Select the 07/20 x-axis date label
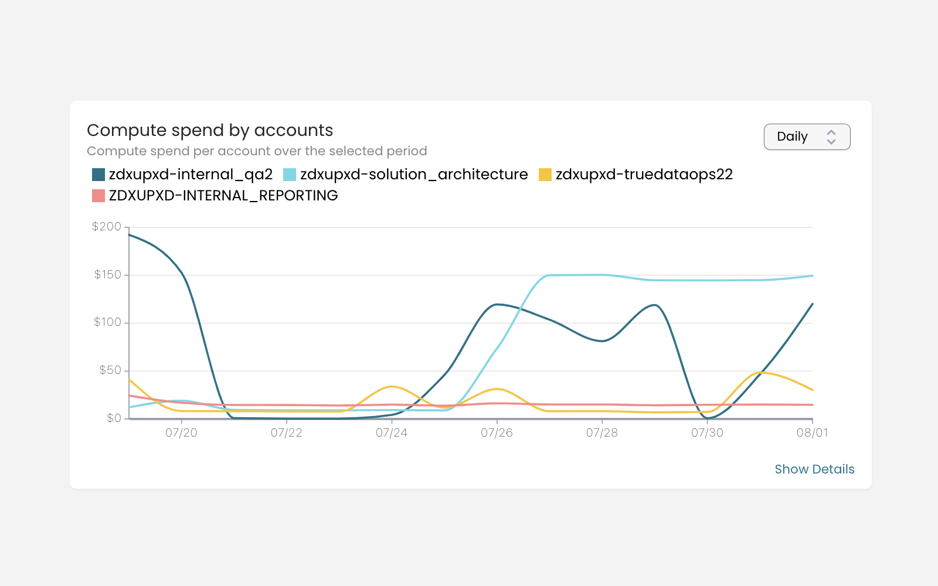Image resolution: width=938 pixels, height=586 pixels. pyautogui.click(x=181, y=433)
